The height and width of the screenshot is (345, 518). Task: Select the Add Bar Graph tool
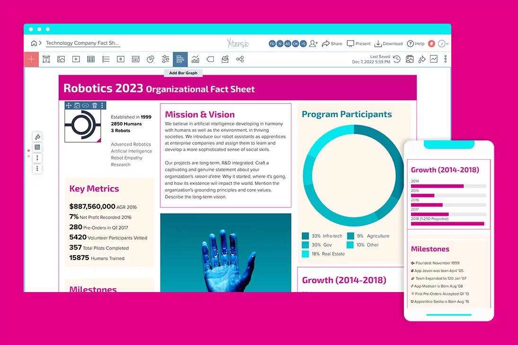coord(180,59)
